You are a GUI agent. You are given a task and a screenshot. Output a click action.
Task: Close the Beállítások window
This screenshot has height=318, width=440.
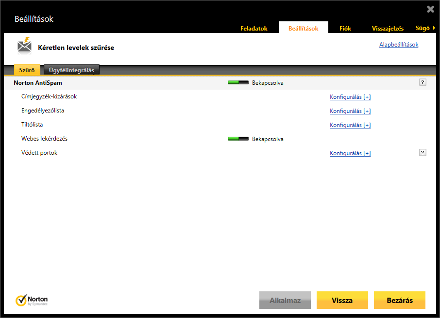coord(430,9)
